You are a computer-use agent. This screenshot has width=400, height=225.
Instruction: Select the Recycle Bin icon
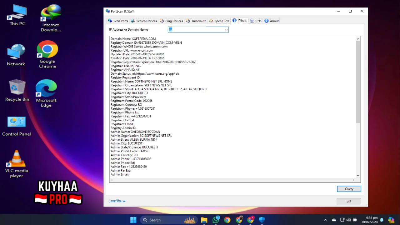point(17,90)
